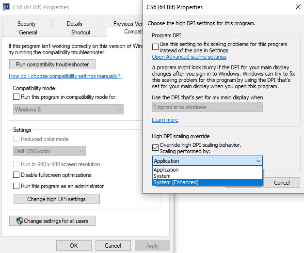This screenshot has height=253, width=304.
Task: Select the System scaling option
Action: [162, 176]
